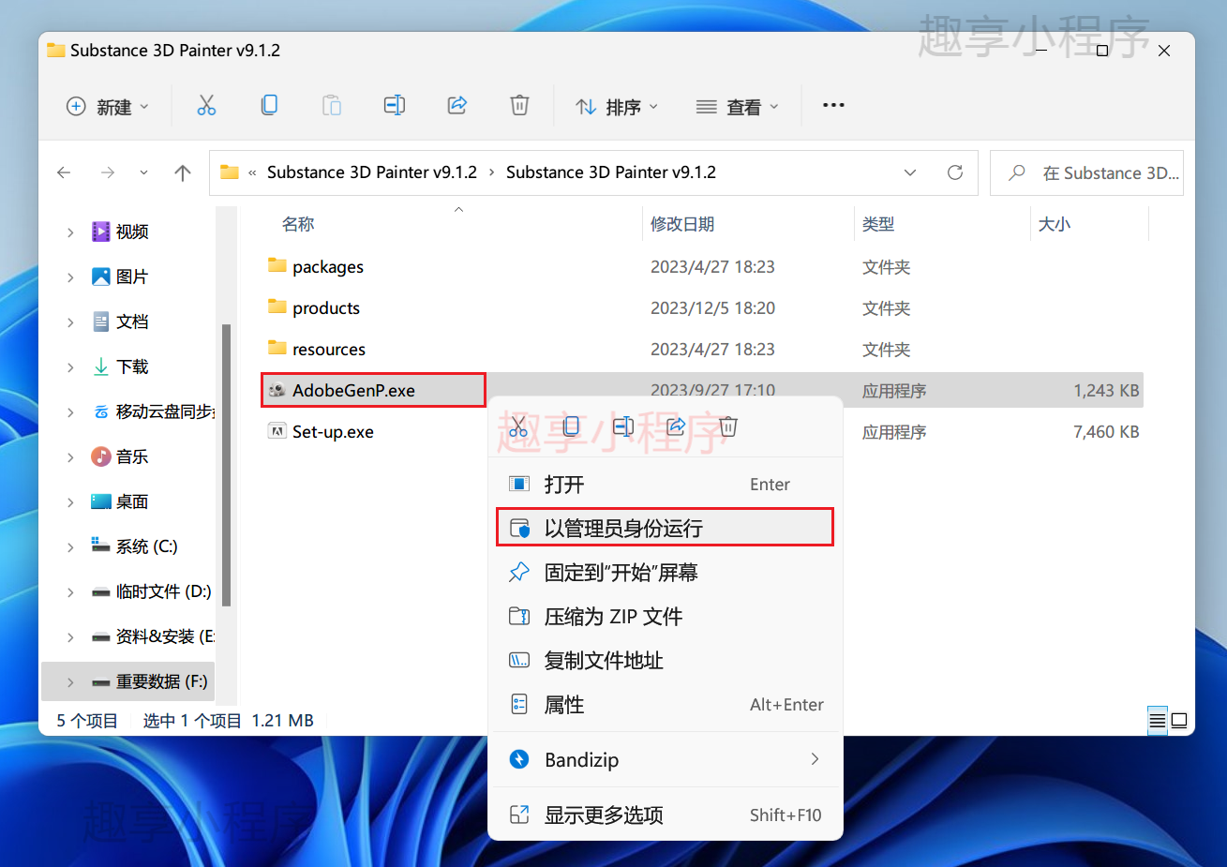Click the Cut icon in the Explorer toolbar
Image resolution: width=1227 pixels, height=867 pixels.
[206, 106]
